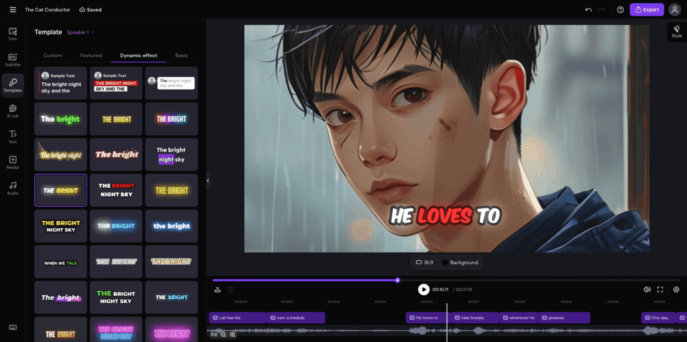Switch to the Custom tab
Image resolution: width=687 pixels, height=342 pixels.
coord(52,56)
